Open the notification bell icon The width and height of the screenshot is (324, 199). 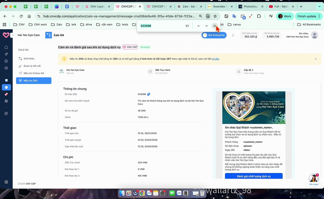tap(233, 35)
